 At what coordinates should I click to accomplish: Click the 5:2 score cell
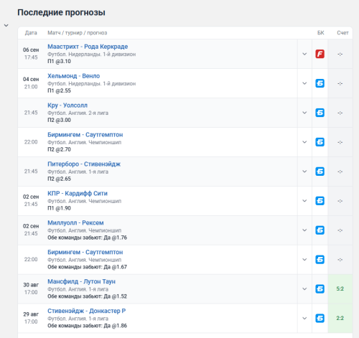pos(340,289)
